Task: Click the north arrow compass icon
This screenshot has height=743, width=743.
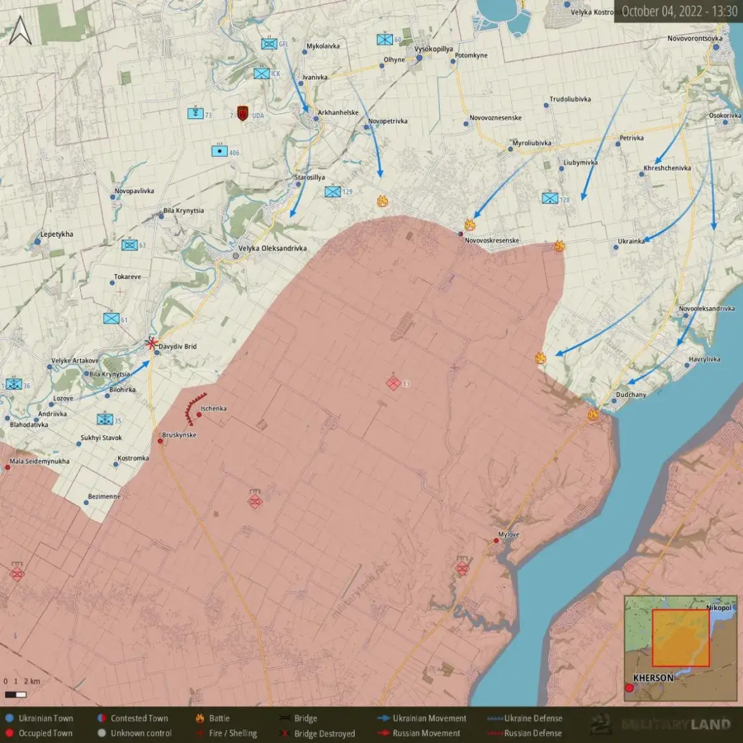Action: [x=21, y=30]
